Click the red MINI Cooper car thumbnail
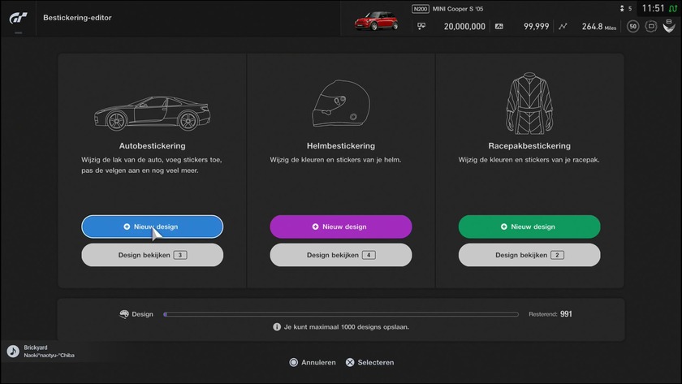Viewport: 682px width, 384px height. pyautogui.click(x=375, y=19)
